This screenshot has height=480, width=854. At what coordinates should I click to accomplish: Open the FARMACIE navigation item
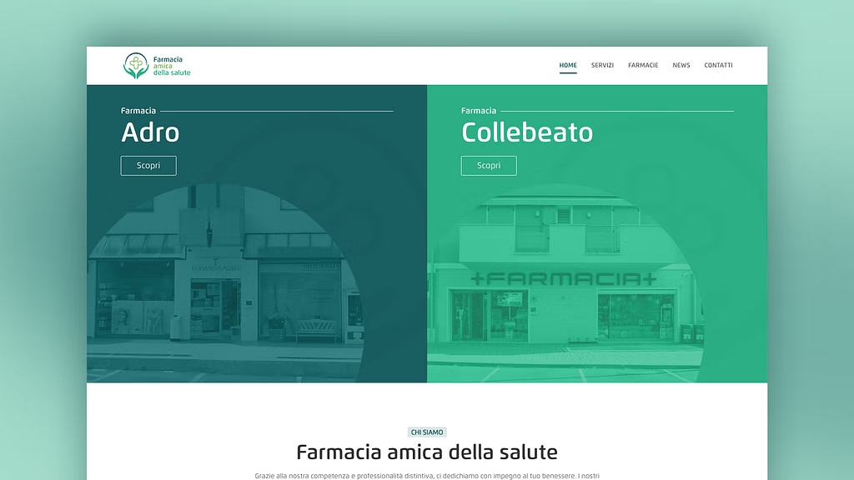click(643, 65)
